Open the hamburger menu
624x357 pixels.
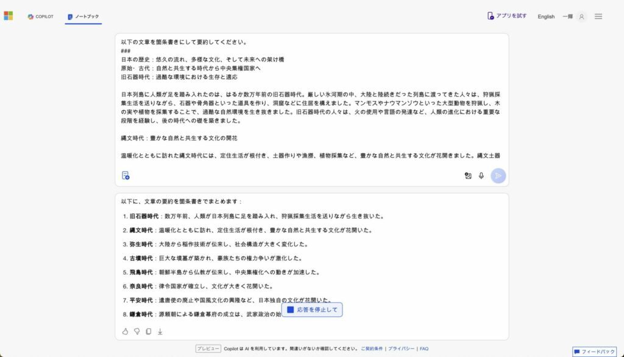pos(598,16)
